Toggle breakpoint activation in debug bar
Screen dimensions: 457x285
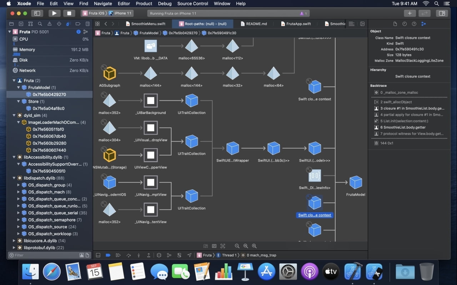(x=108, y=255)
